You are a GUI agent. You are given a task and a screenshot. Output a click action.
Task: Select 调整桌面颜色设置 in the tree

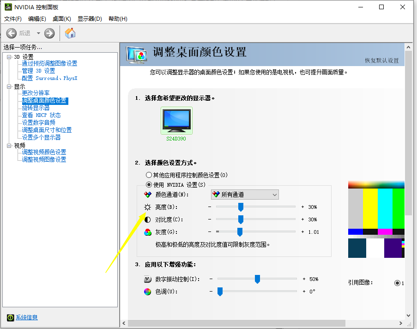coord(45,101)
